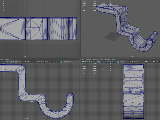Enable Smooth Shade All in front view toolbar
Screen dimensions: 160x120
(11, 62)
